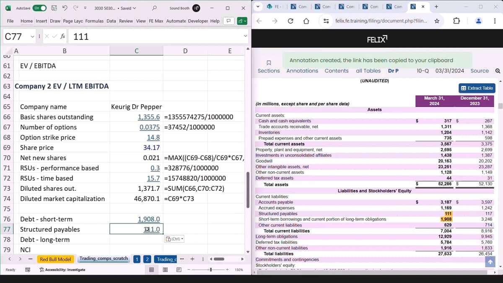Screen dimensions: 503x283
Task: Cancel the formula entry with X icon
Action: click(47, 36)
